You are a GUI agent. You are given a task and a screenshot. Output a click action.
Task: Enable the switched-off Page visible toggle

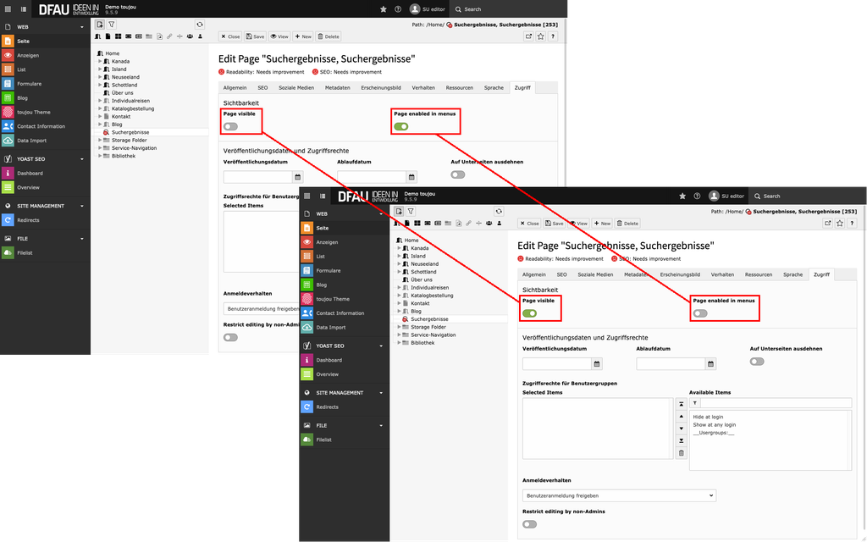coord(230,126)
